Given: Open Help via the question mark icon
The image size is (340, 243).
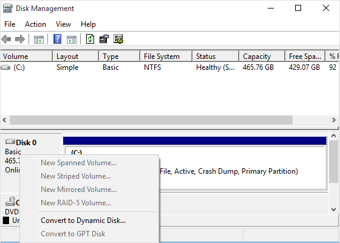Looking at the screenshot, I should 57,39.
